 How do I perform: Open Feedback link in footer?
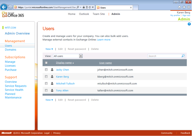[185, 133]
